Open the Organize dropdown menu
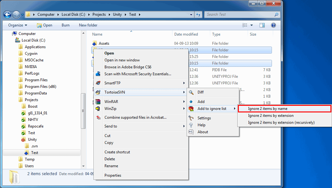The image size is (332, 188). (18, 25)
